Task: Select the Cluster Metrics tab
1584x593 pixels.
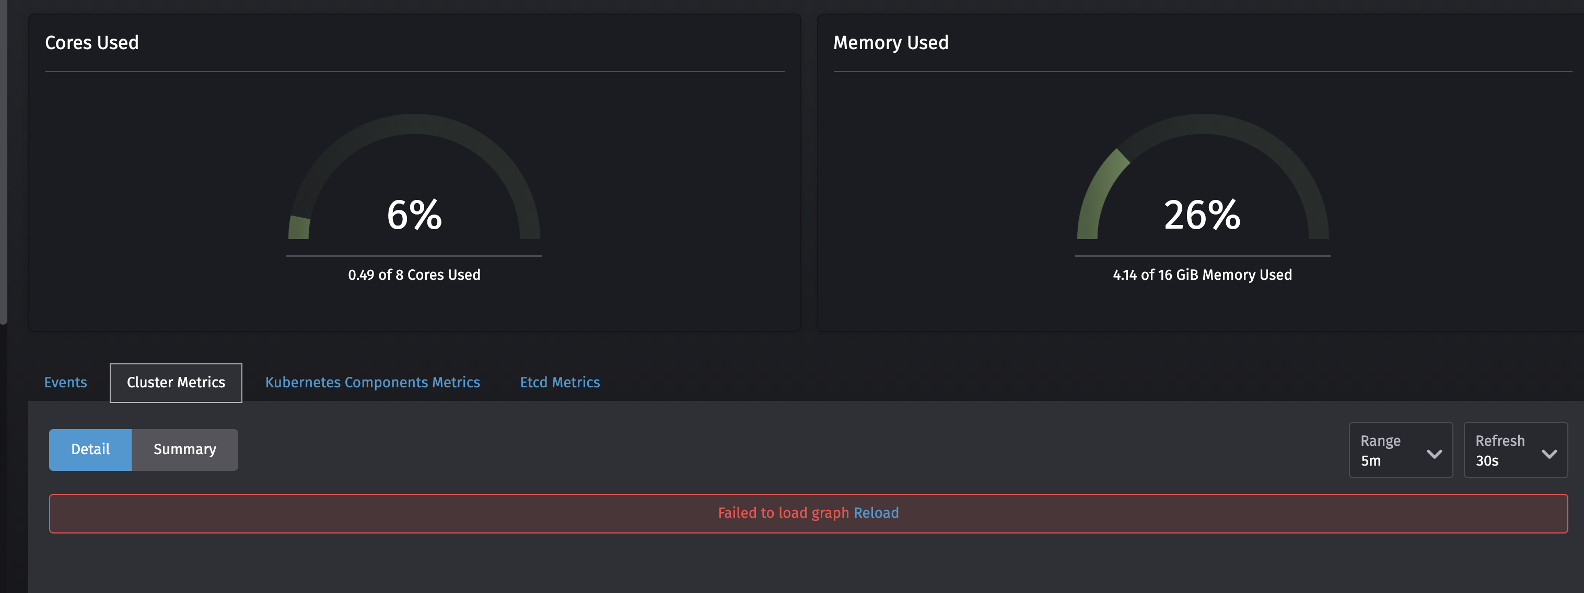Action: 176,382
